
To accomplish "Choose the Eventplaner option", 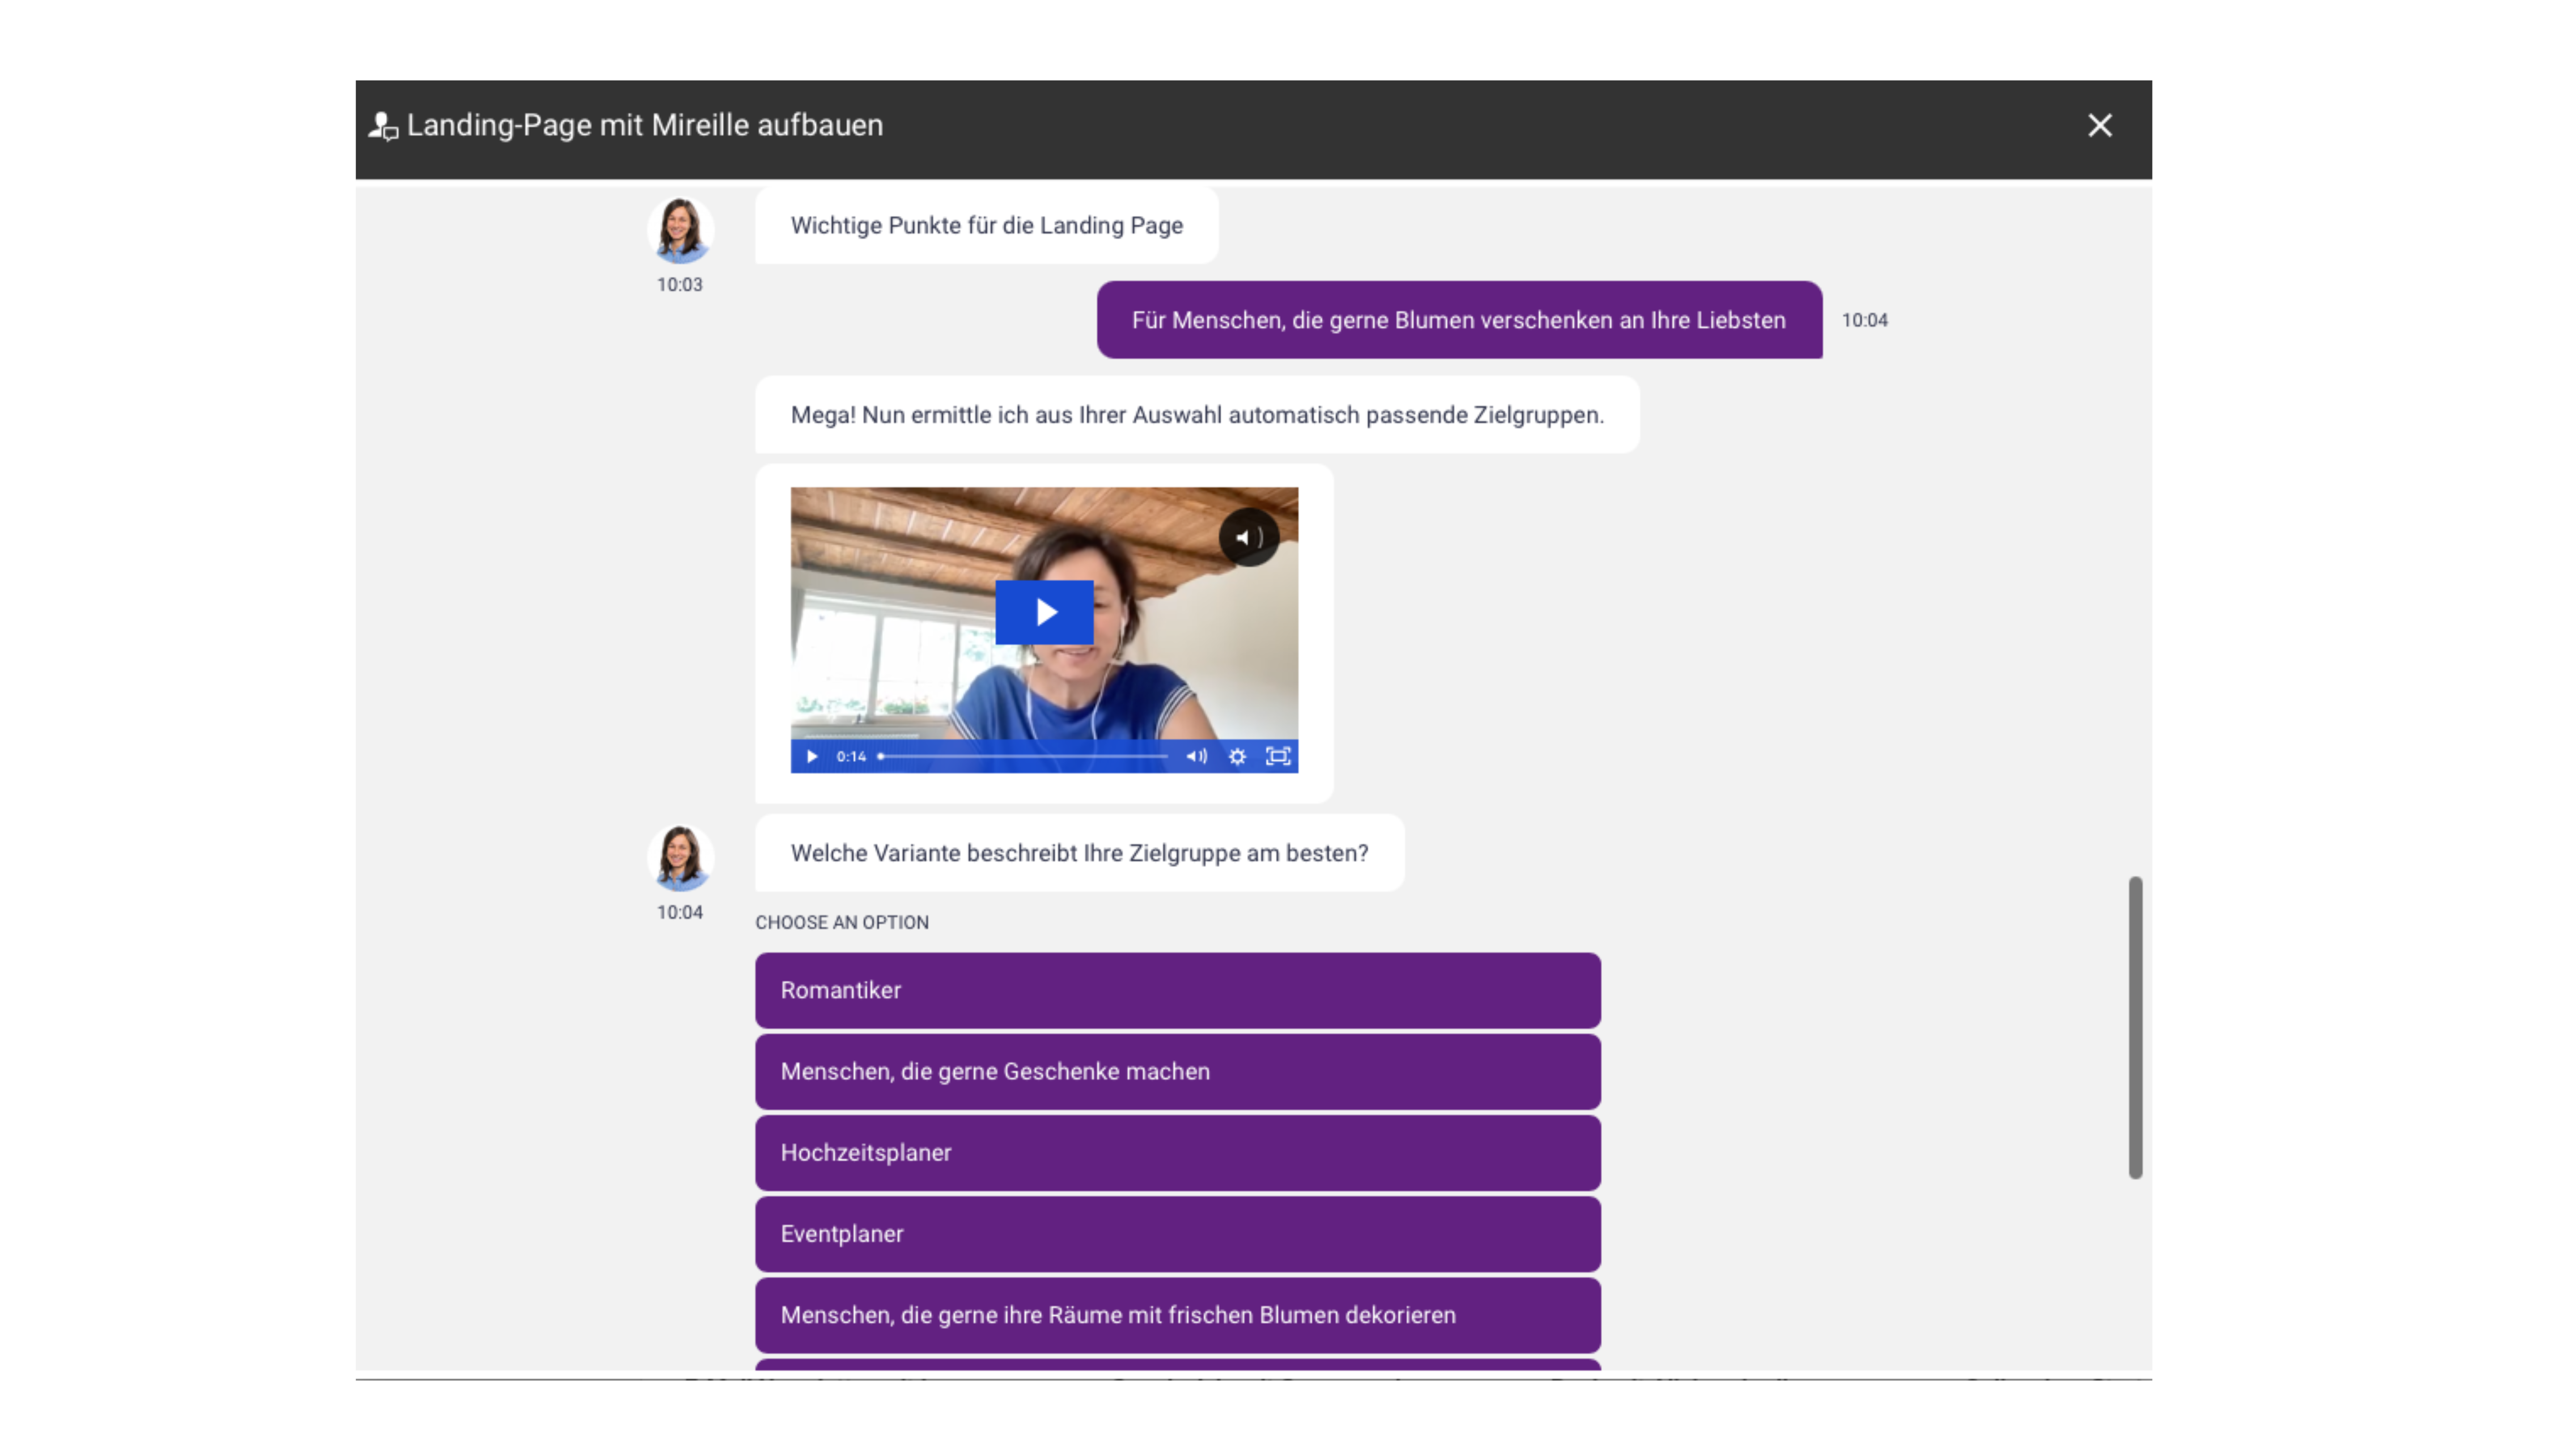I will pyautogui.click(x=1177, y=1233).
